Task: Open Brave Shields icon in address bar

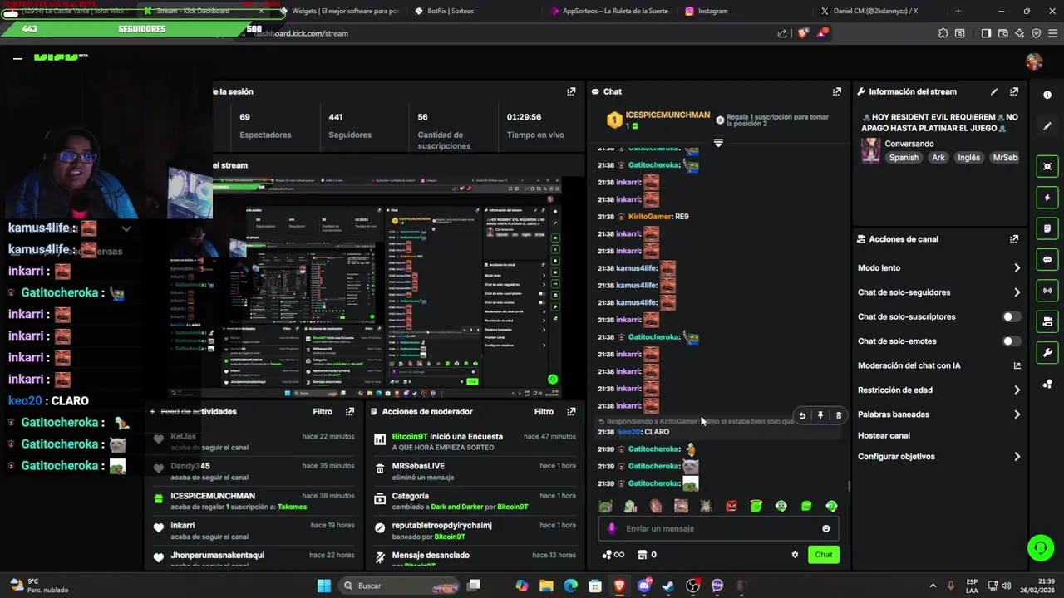Action: [x=802, y=33]
